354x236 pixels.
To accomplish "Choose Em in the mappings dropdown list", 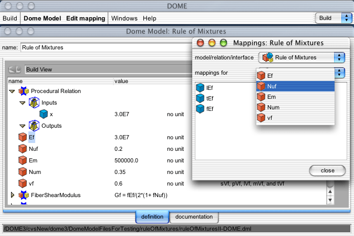I will [x=295, y=97].
